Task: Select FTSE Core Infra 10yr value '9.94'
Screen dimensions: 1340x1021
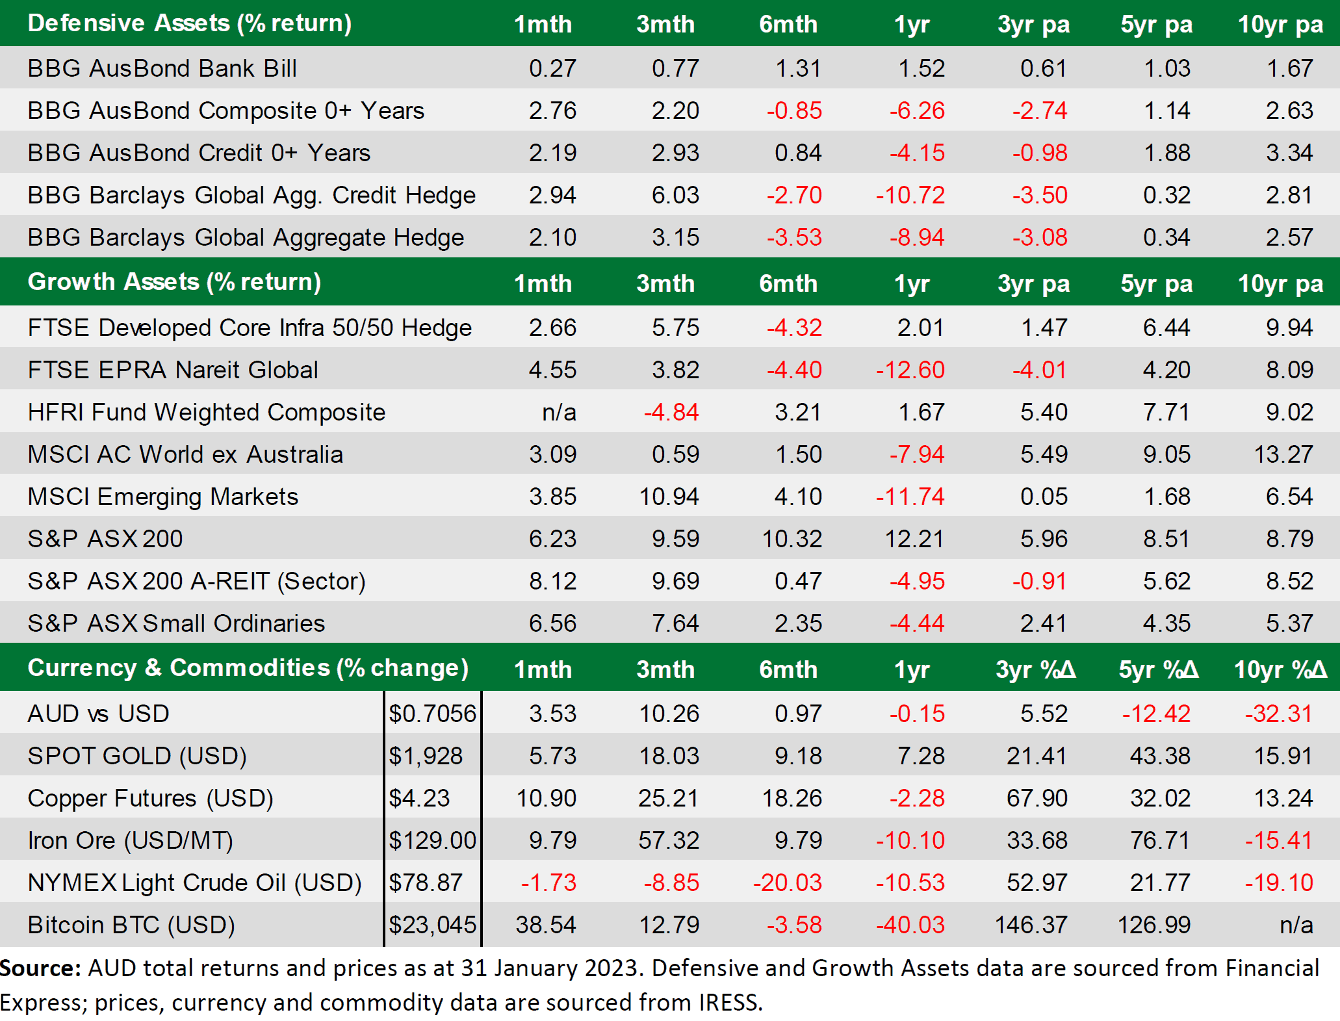Action: click(1290, 328)
